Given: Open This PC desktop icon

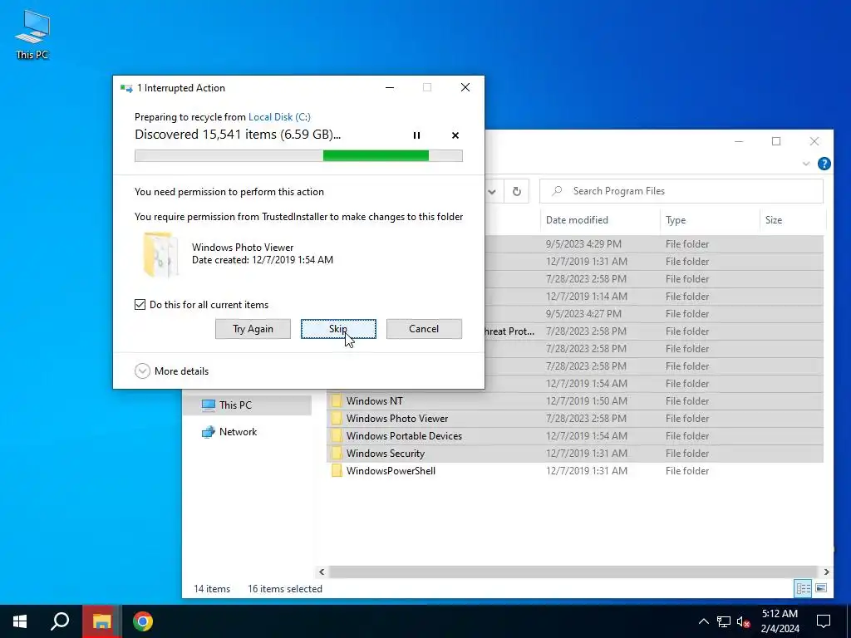Looking at the screenshot, I should (32, 34).
